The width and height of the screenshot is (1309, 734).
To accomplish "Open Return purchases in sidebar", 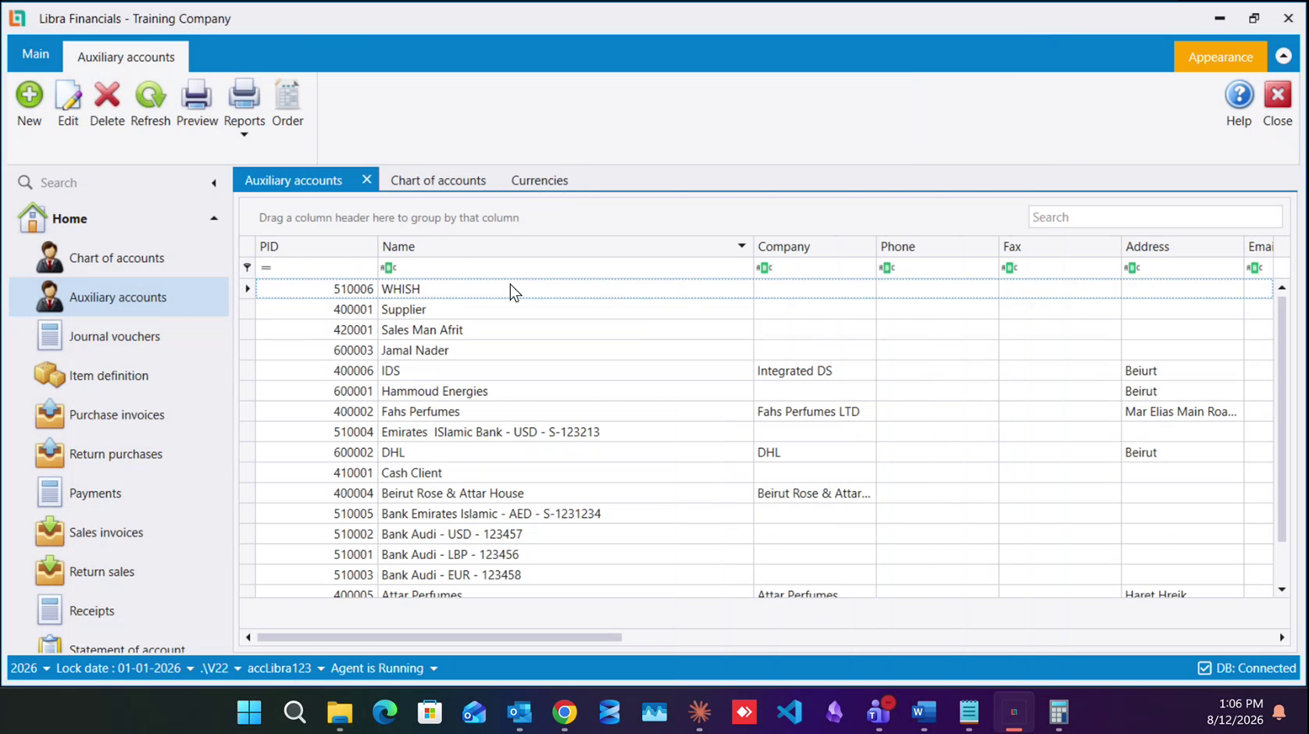I will point(116,454).
